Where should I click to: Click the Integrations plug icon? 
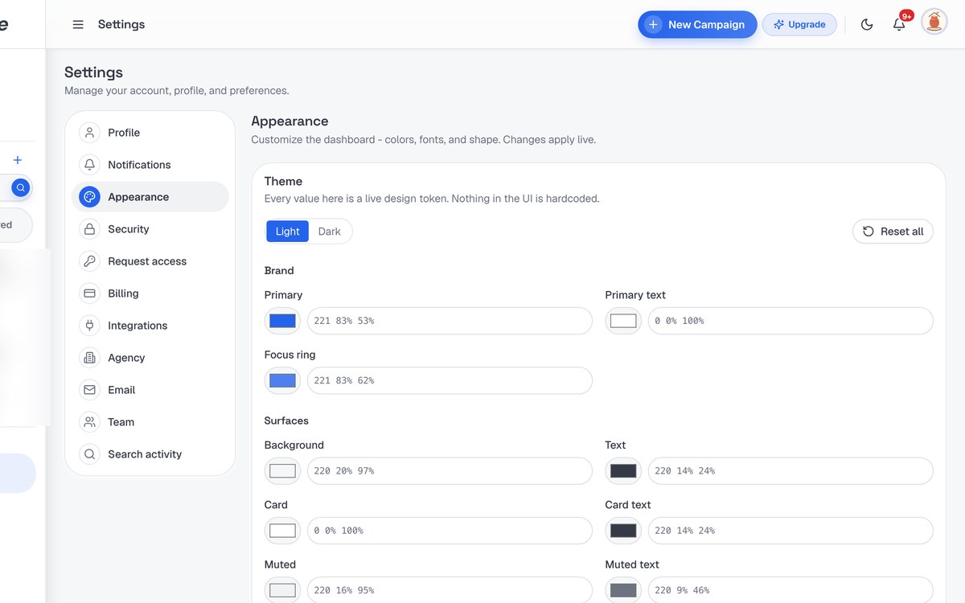pos(89,326)
